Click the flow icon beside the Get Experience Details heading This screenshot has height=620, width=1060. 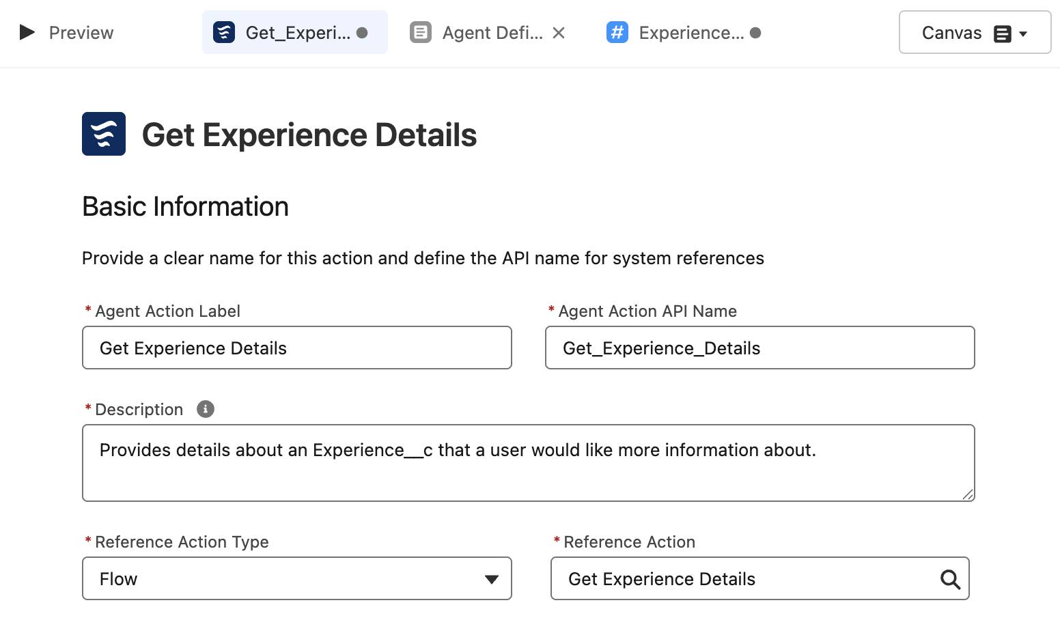click(104, 135)
